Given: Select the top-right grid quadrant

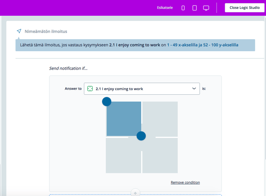Looking at the screenshot, I should pyautogui.click(x=160, y=119).
